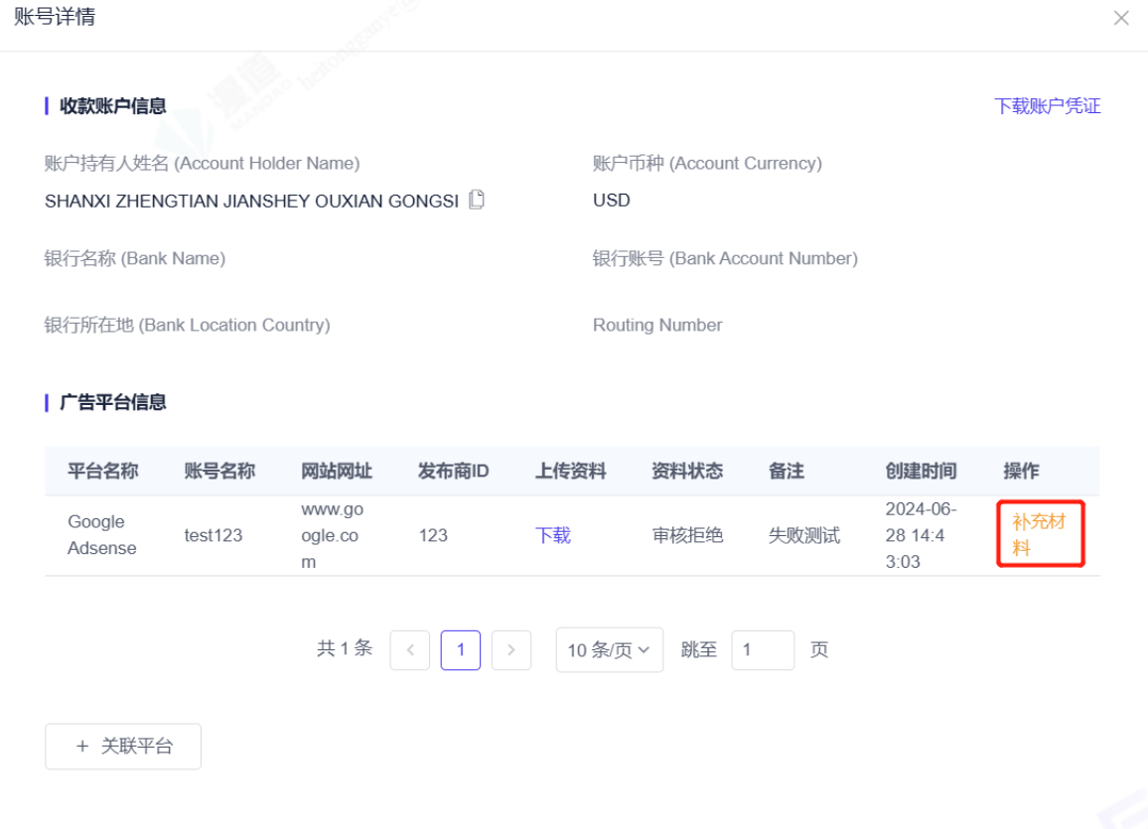Click the 审核拒绝 status cell
The height and width of the screenshot is (829, 1148).
click(687, 535)
